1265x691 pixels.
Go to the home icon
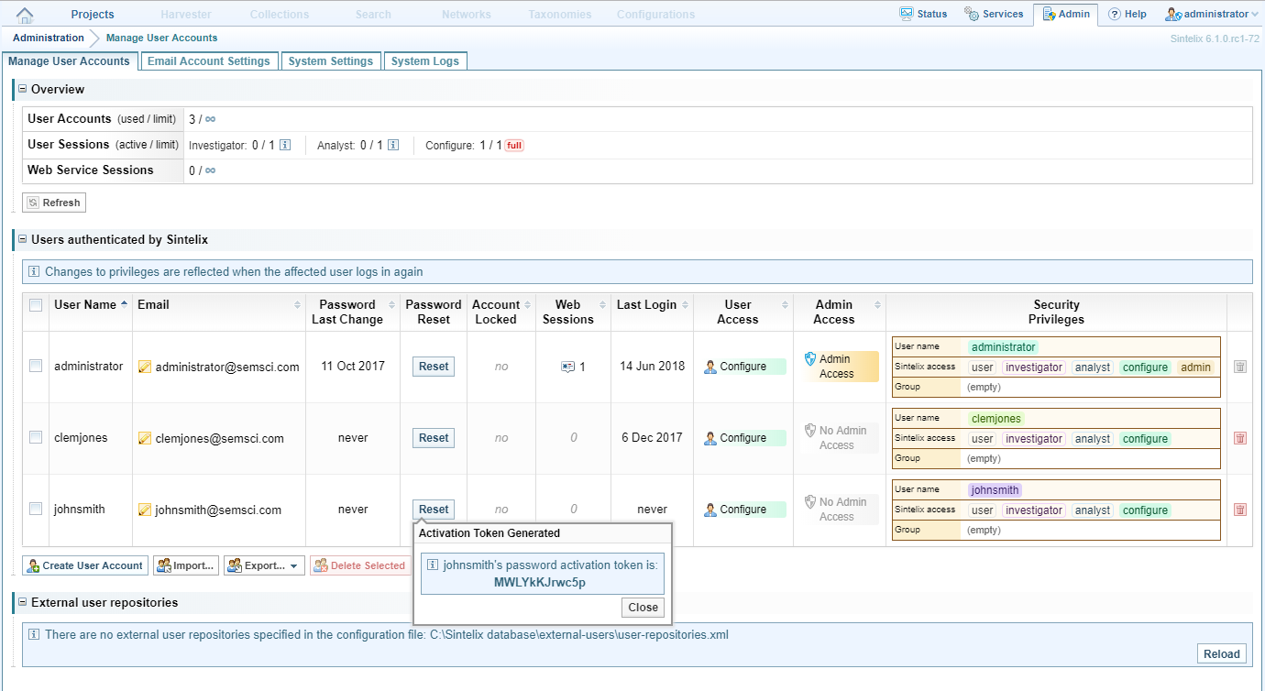point(25,15)
